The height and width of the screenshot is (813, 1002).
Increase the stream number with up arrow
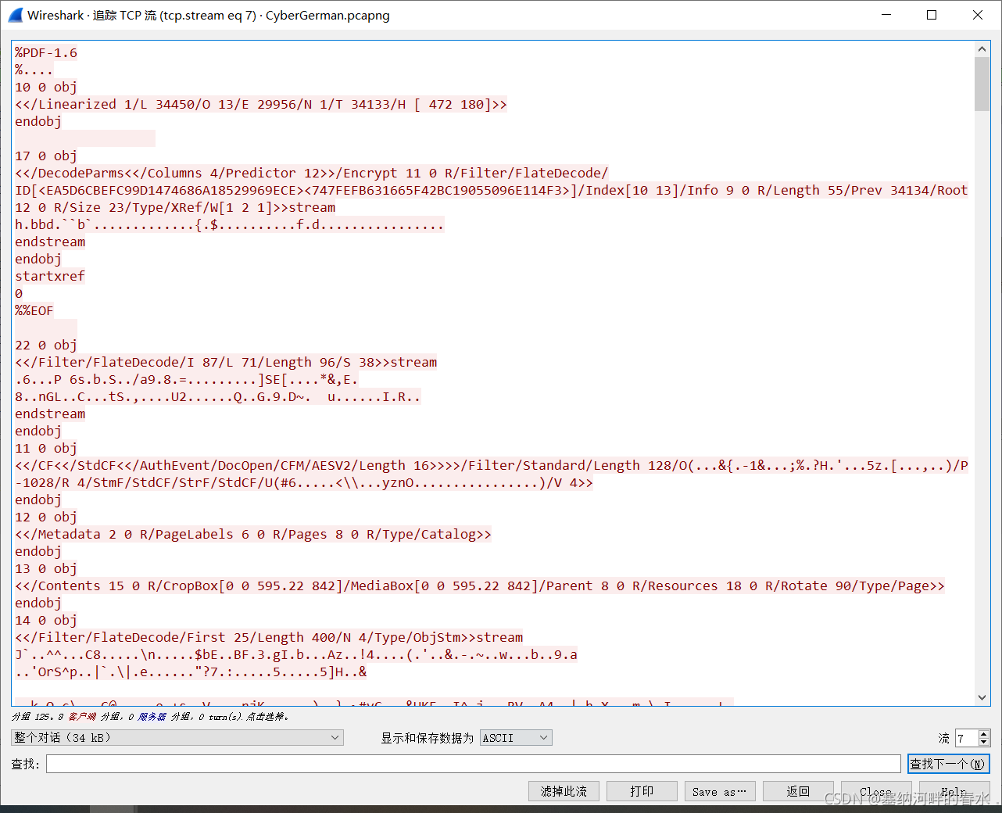point(984,733)
